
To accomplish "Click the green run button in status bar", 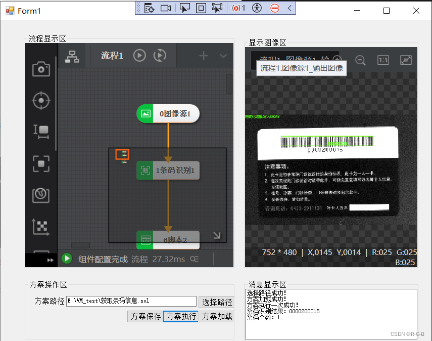I will [67, 259].
